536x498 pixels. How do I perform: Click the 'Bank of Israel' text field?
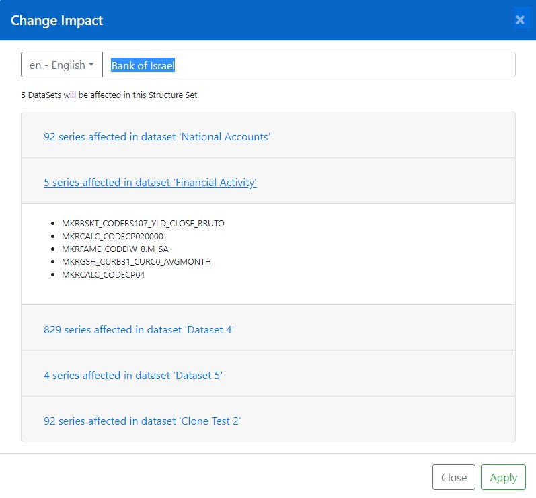point(309,65)
